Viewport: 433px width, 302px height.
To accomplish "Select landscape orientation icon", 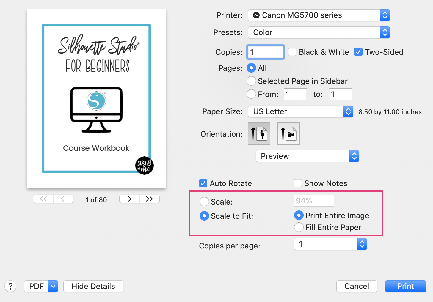I will click(289, 134).
